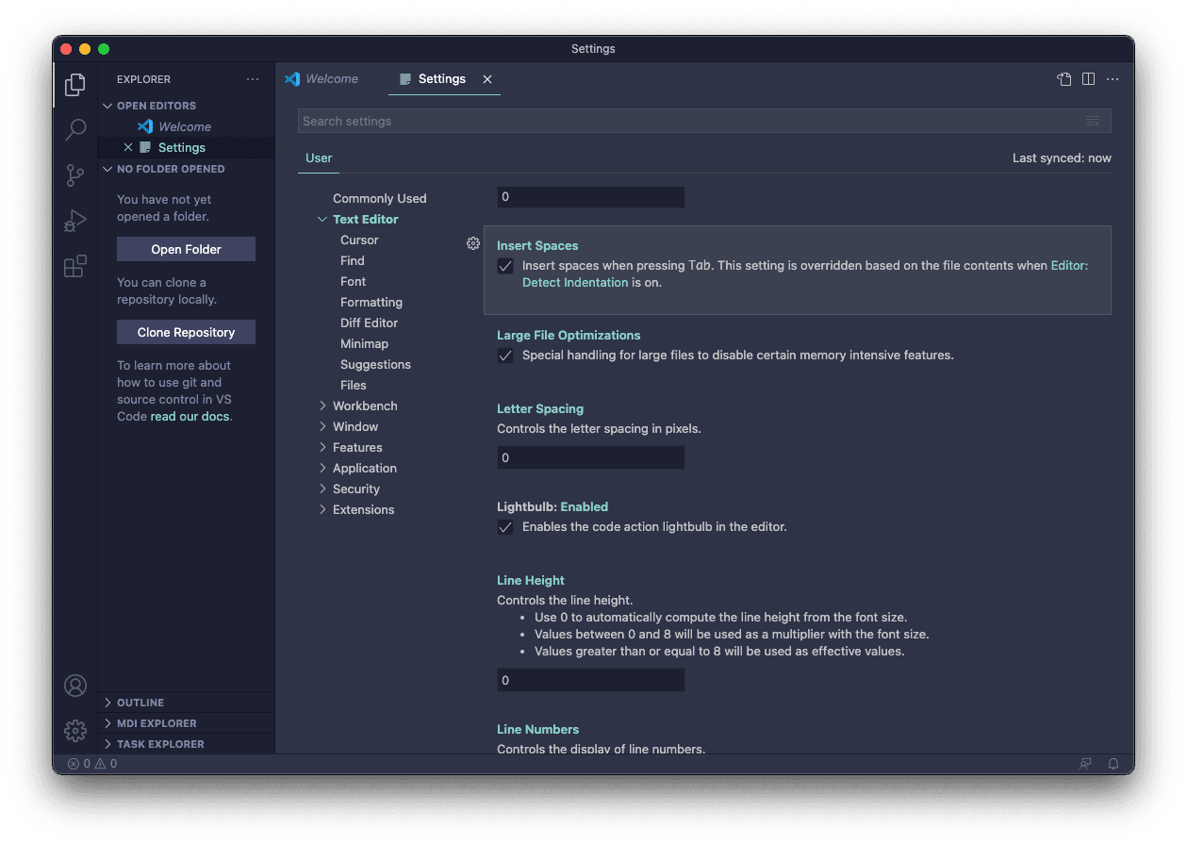Screen dimensions: 1187x844
Task: Click the Line Height value field
Action: [x=590, y=680]
